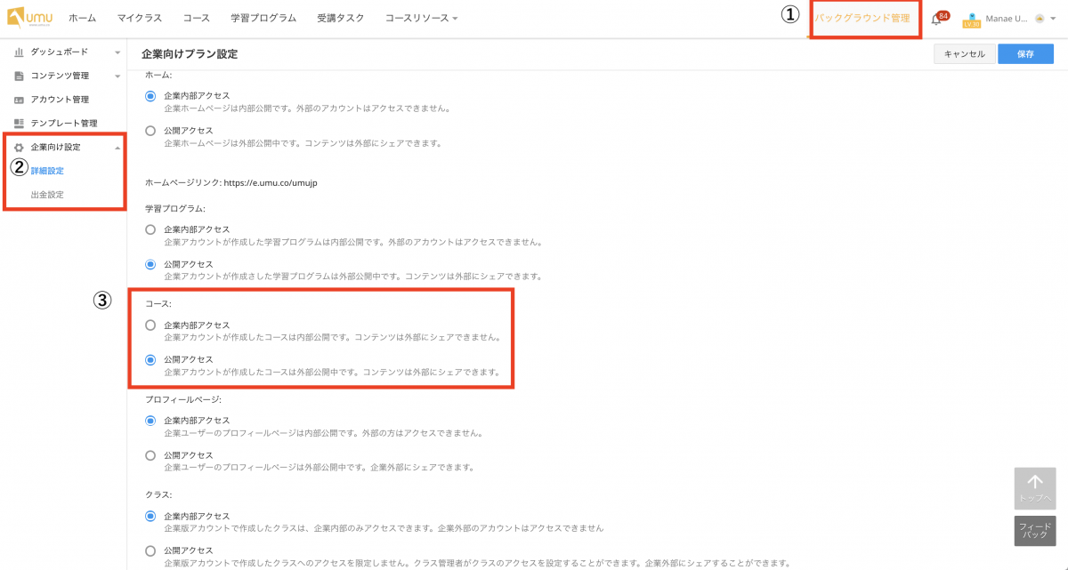Click the user avatar level icon
Image resolution: width=1068 pixels, height=570 pixels.
[972, 19]
